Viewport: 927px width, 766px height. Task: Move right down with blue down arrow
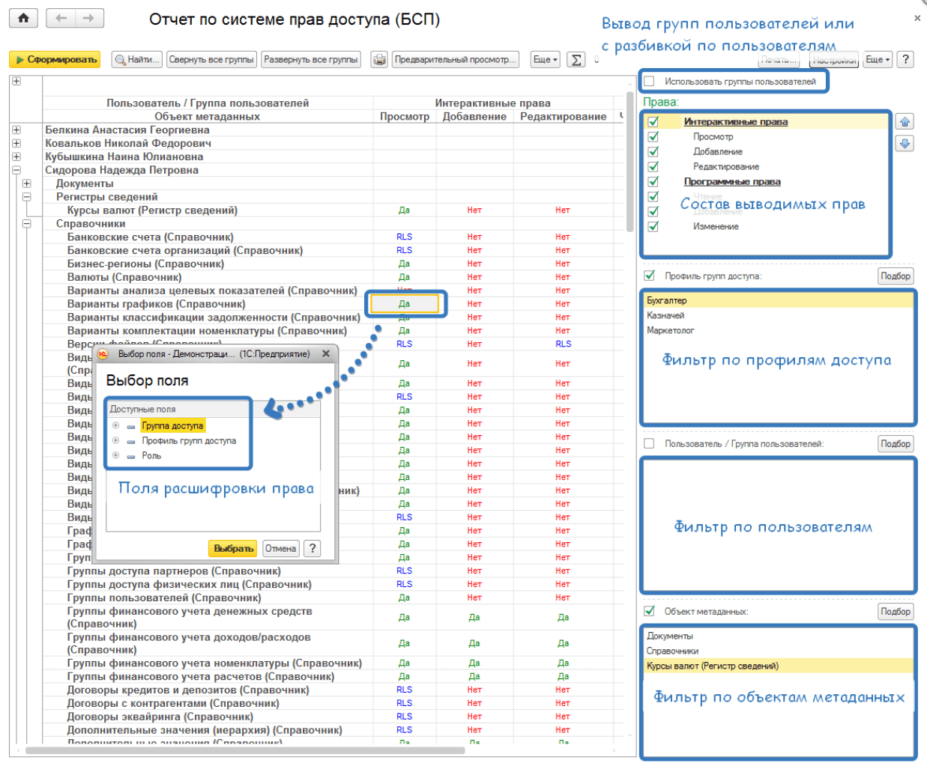pyautogui.click(x=905, y=143)
